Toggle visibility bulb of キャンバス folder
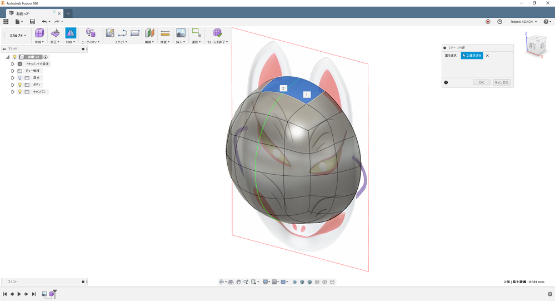This screenshot has width=555, height=301. coord(19,91)
